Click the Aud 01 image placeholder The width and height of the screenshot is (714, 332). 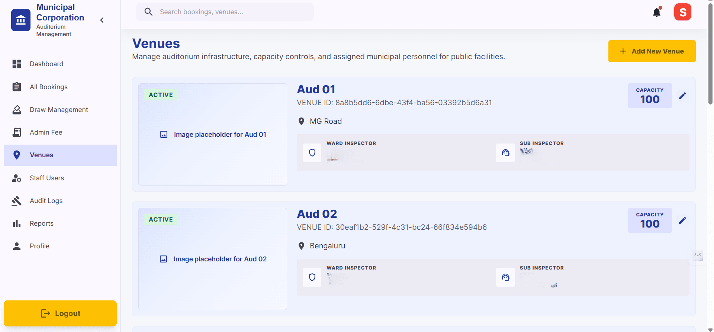point(213,134)
